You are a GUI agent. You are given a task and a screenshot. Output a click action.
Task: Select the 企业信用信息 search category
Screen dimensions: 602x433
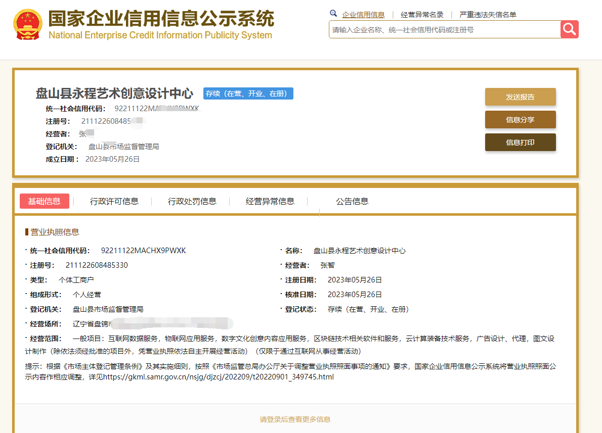tap(363, 15)
